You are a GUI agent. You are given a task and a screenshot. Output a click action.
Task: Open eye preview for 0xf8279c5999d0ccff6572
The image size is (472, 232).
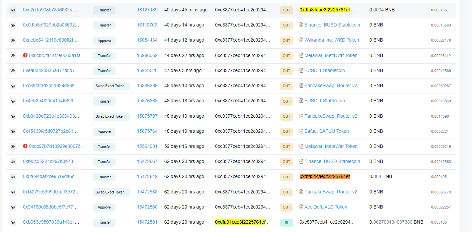tap(13, 192)
